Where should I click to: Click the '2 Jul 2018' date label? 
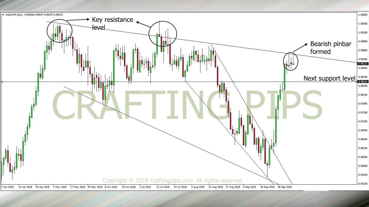[145, 187]
